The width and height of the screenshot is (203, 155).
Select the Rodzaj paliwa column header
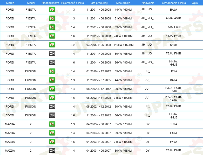50,3
